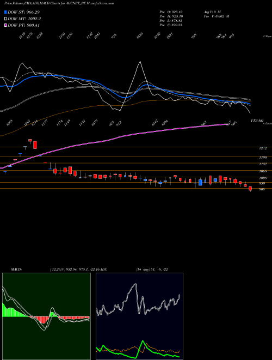The image size is (272, 360).
Task: Click the 908 price level label
Action: (x=262, y=189)
